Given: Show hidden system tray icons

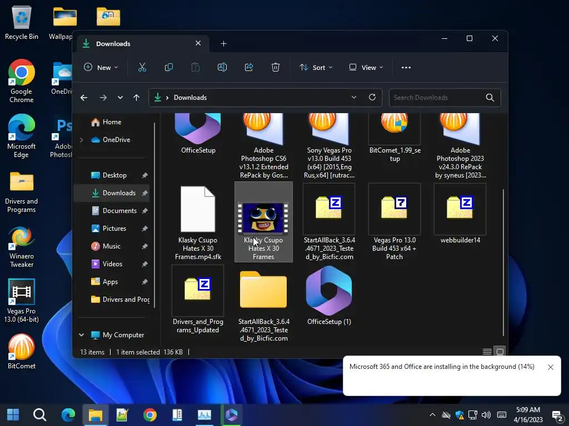Looking at the screenshot, I should click(432, 415).
